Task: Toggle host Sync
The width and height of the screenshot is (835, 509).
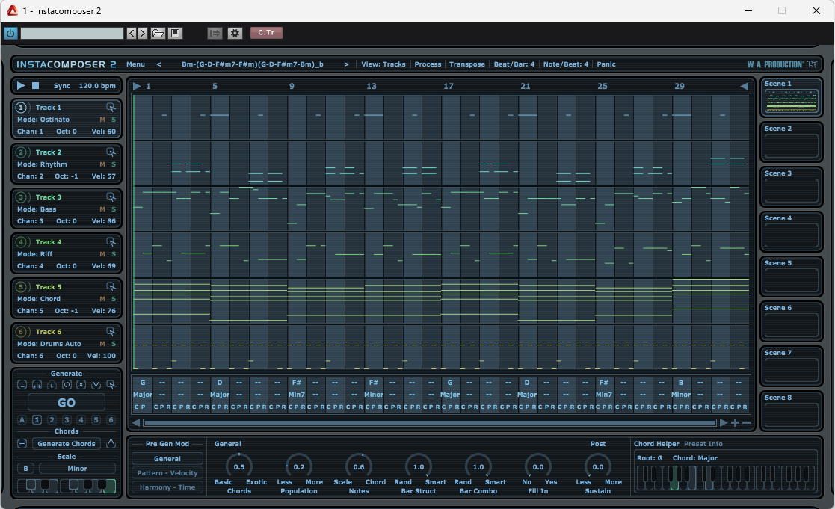Action: click(x=62, y=86)
